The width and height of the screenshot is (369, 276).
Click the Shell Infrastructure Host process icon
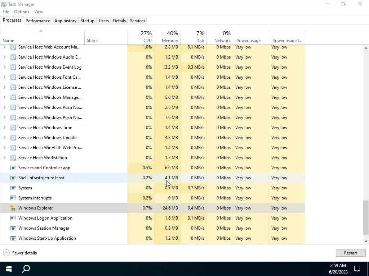coord(13,178)
